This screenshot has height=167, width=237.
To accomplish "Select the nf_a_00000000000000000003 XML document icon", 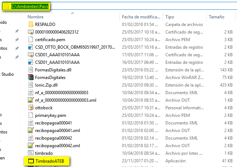I will (31, 93).
